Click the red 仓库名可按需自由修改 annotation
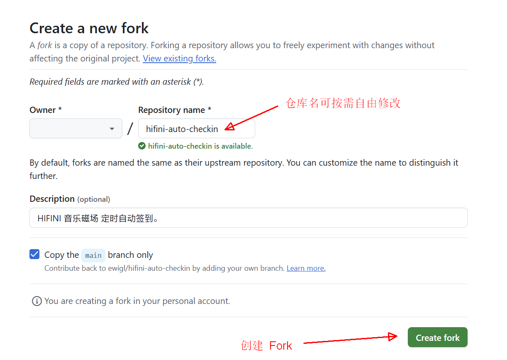Viewport: 507px width, 360px height. tap(343, 103)
